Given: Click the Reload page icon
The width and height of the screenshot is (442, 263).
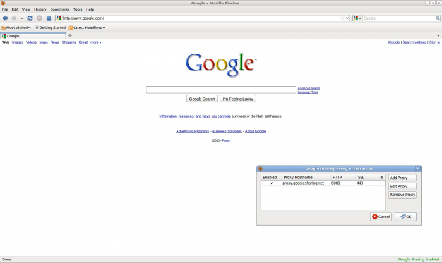Looking at the screenshot, I should click(30, 18).
